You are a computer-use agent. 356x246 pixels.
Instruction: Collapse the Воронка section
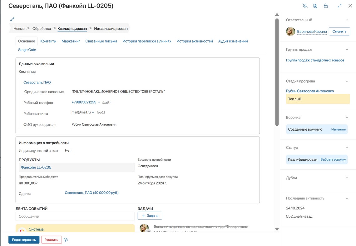tap(347, 118)
